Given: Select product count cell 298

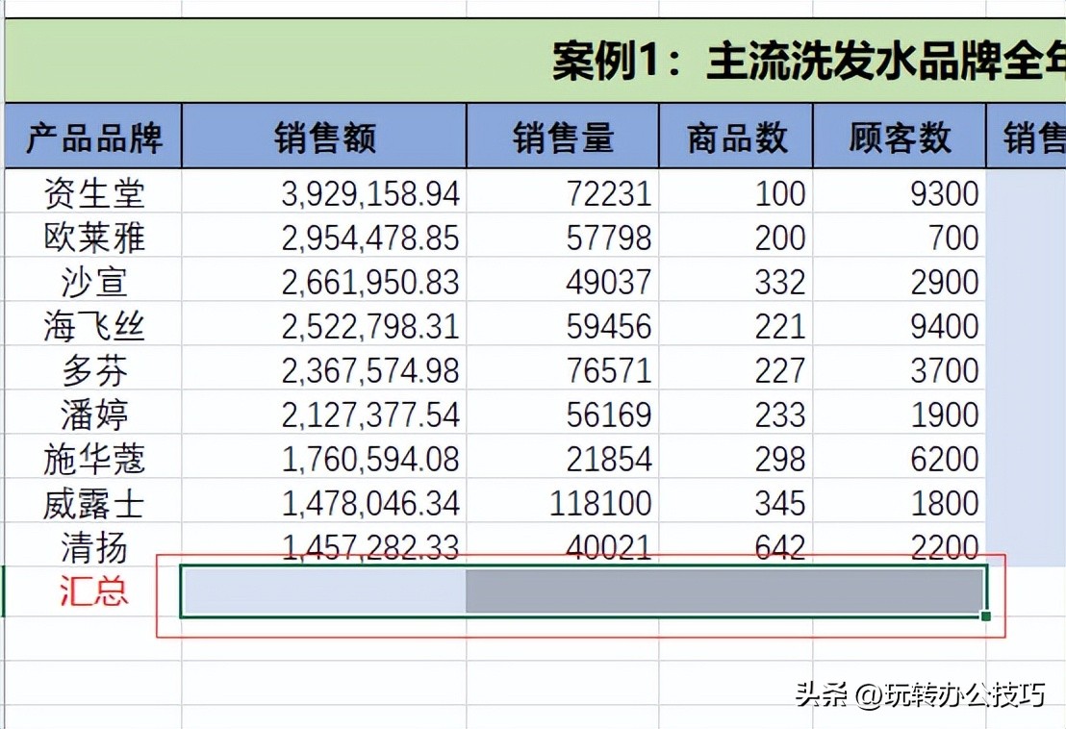Looking at the screenshot, I should click(736, 457).
